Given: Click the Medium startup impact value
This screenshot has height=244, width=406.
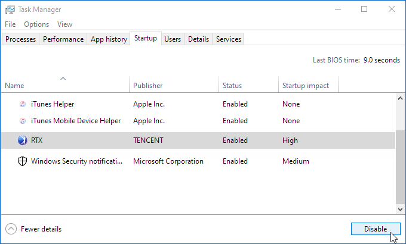Looking at the screenshot, I should pyautogui.click(x=296, y=161).
